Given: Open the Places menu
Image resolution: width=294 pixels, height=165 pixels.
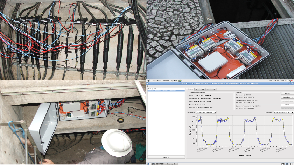Looking at the screenshot, I should (x=166, y=81).
